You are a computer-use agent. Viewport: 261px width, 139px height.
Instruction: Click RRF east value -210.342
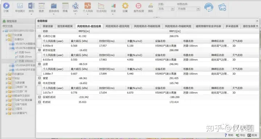click(84, 97)
